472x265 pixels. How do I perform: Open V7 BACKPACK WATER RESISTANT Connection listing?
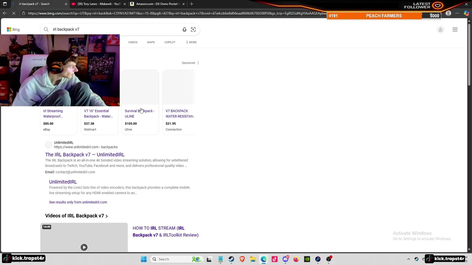(x=180, y=114)
